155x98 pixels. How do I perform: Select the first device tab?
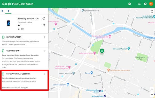[2, 11]
